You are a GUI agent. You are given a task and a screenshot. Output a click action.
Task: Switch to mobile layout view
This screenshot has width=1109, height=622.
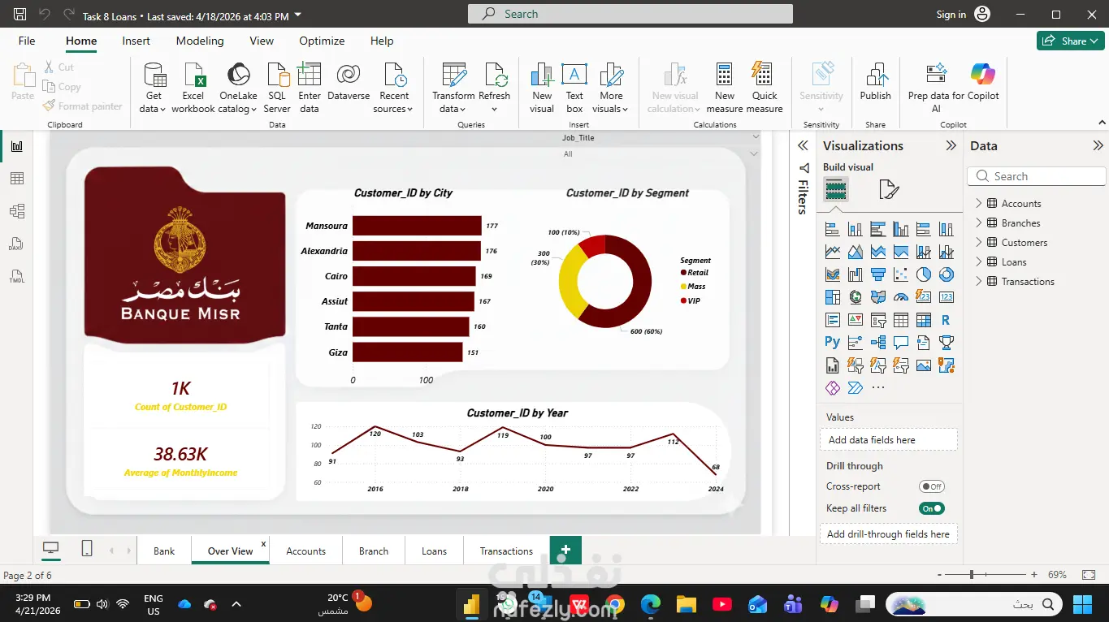[x=87, y=550]
